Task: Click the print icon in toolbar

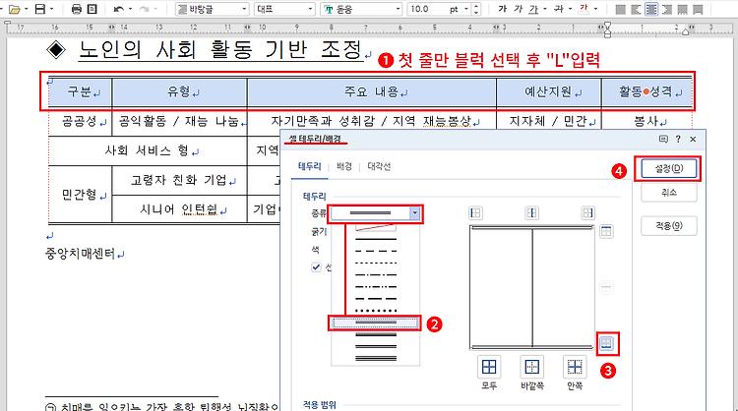Action: coord(76,9)
